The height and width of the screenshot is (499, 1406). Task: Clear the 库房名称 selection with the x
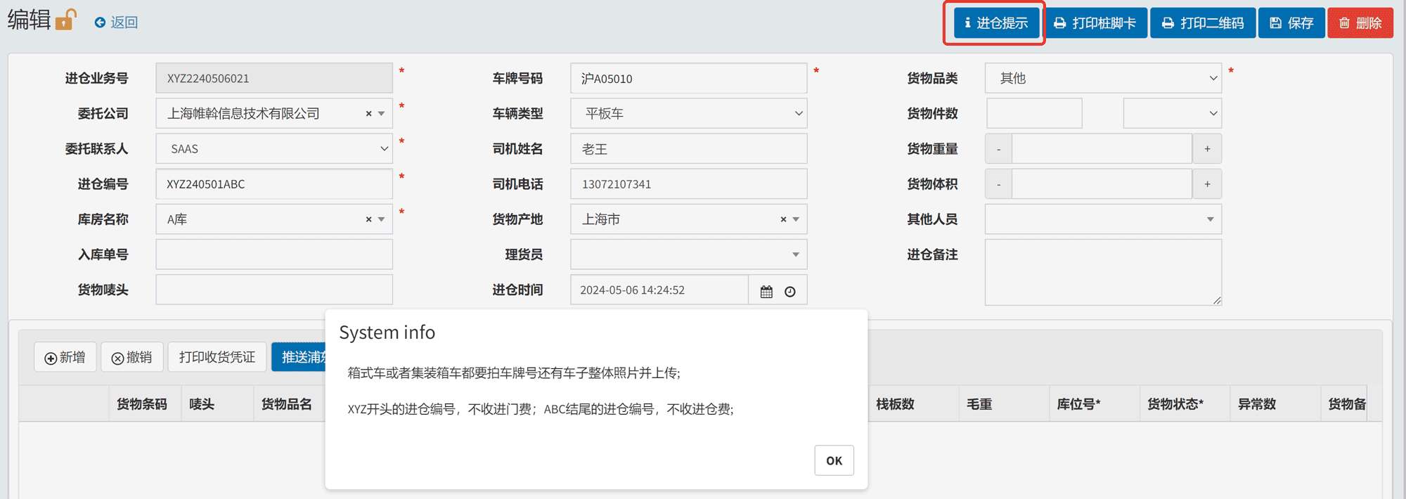(x=368, y=219)
